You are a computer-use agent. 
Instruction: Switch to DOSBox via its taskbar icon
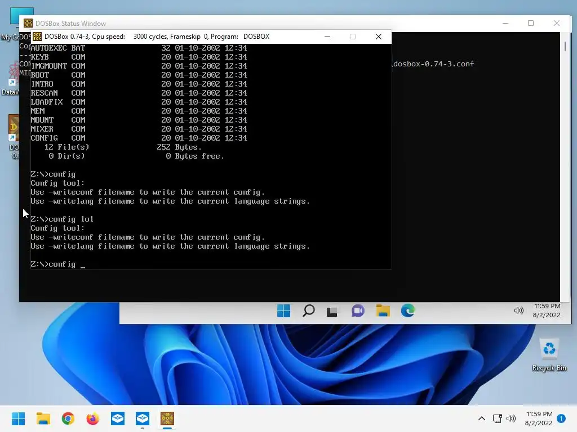(x=167, y=418)
